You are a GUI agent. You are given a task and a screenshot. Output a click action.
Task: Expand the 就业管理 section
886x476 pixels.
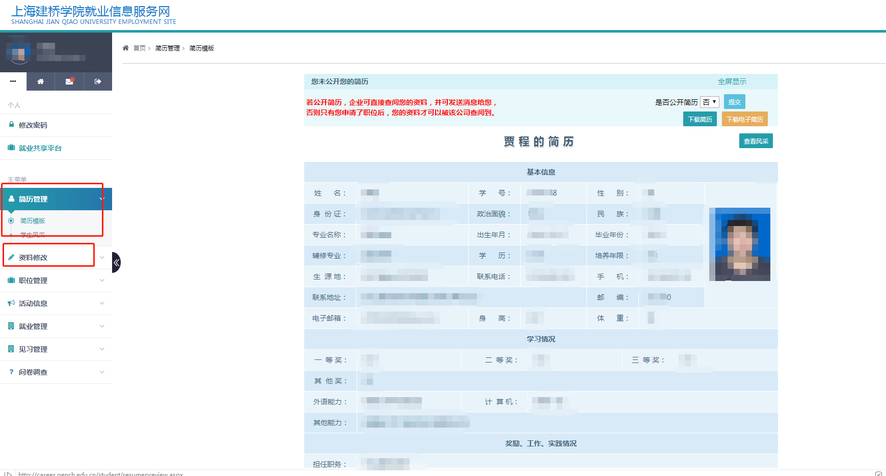coord(101,326)
